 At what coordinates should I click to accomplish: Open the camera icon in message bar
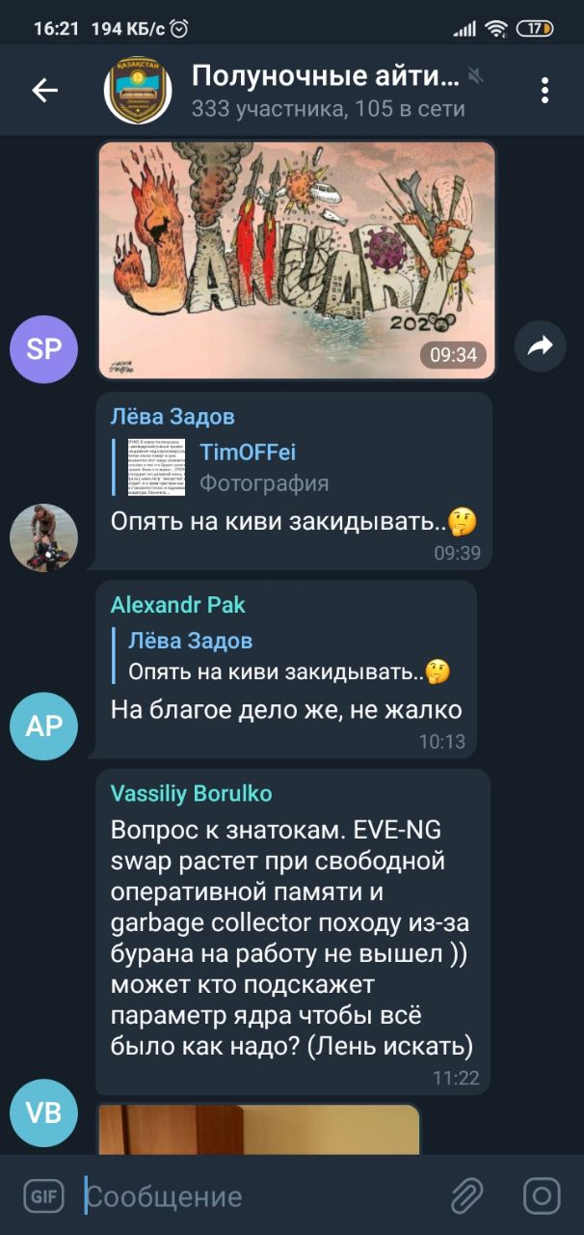tap(542, 1196)
